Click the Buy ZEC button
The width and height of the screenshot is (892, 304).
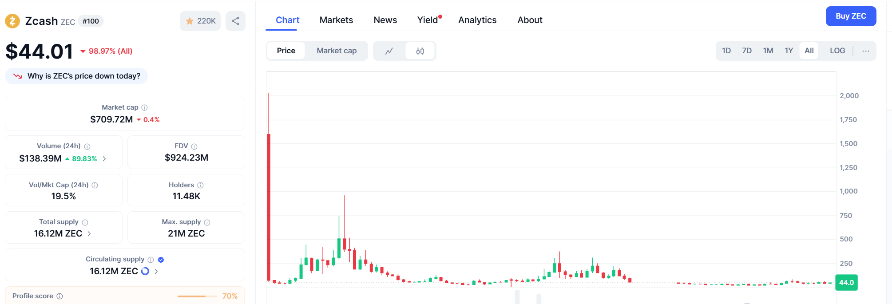(851, 16)
